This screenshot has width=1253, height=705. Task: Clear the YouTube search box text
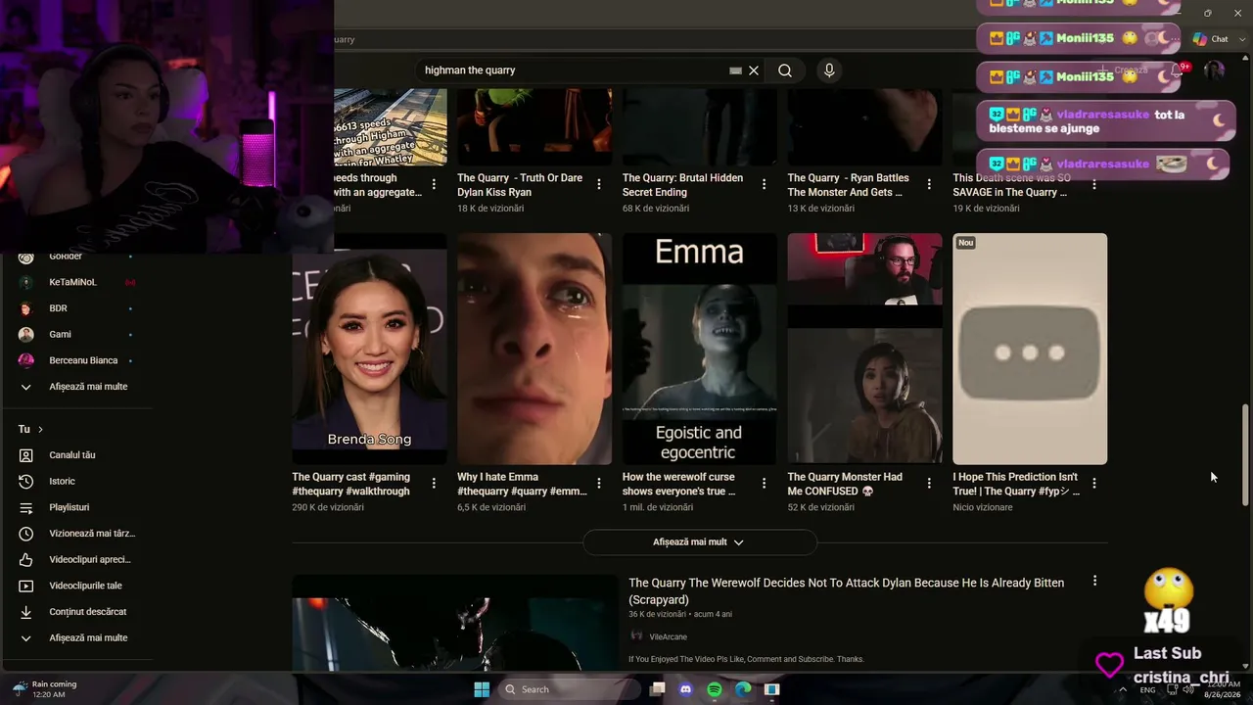[x=754, y=70]
